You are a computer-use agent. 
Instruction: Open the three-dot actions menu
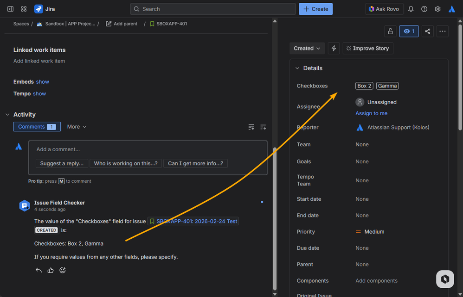coord(442,31)
